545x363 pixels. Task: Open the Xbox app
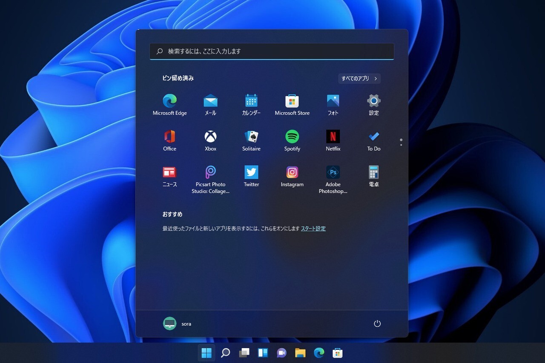[x=210, y=140]
